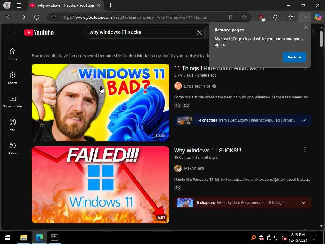Go back in Edge browser
The height and width of the screenshot is (244, 325).
(x=9, y=17)
